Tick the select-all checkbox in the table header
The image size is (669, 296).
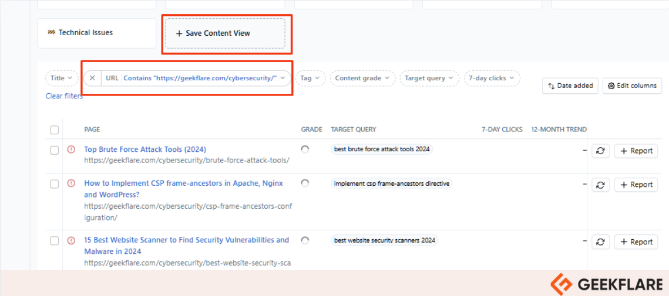point(55,130)
